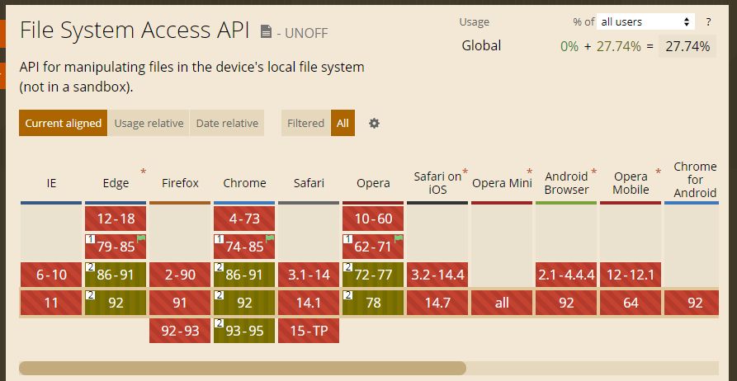Open the 'all users' usage dropdown
Viewport: 737px width, 381px height.
click(645, 21)
